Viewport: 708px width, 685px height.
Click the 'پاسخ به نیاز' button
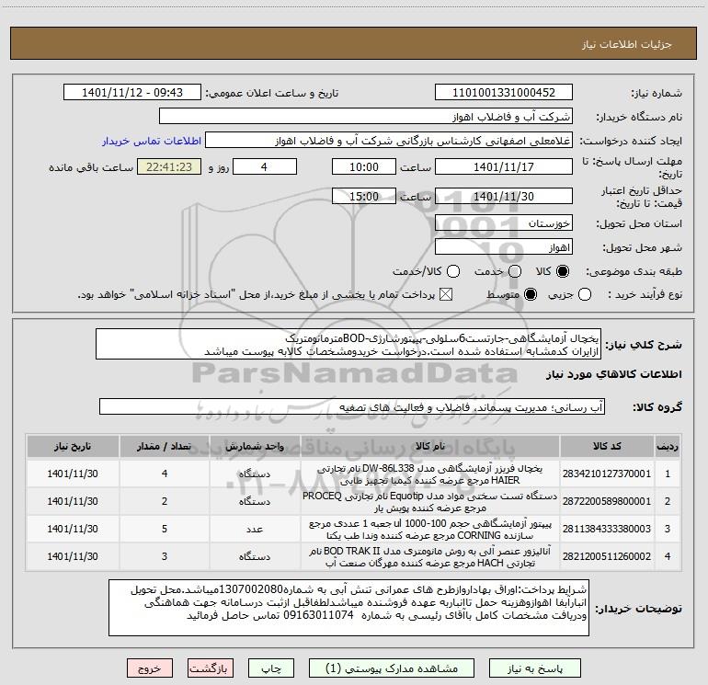click(x=534, y=668)
